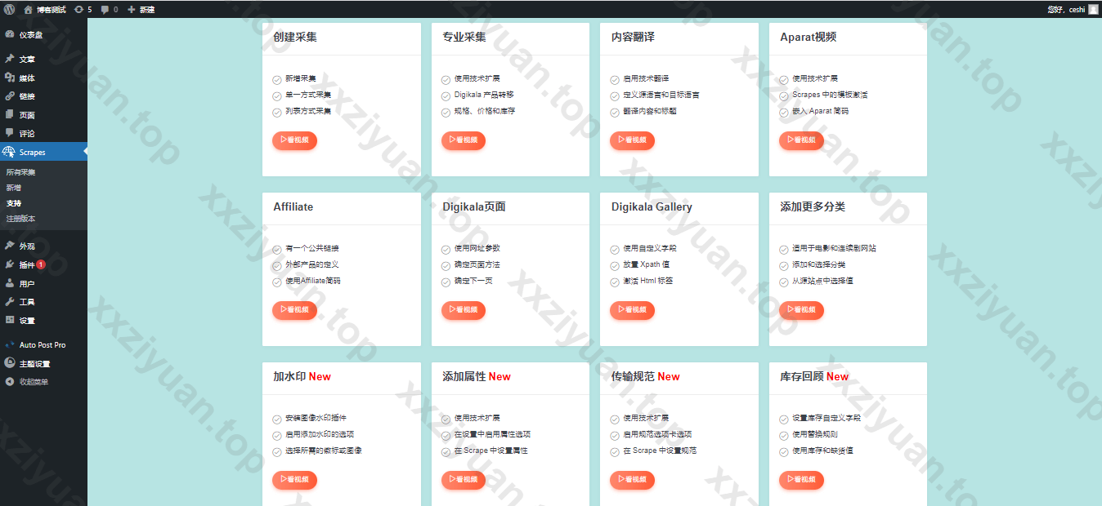Collapse the sidebar with 收起菜单
The width and height of the screenshot is (1102, 506).
(x=34, y=382)
